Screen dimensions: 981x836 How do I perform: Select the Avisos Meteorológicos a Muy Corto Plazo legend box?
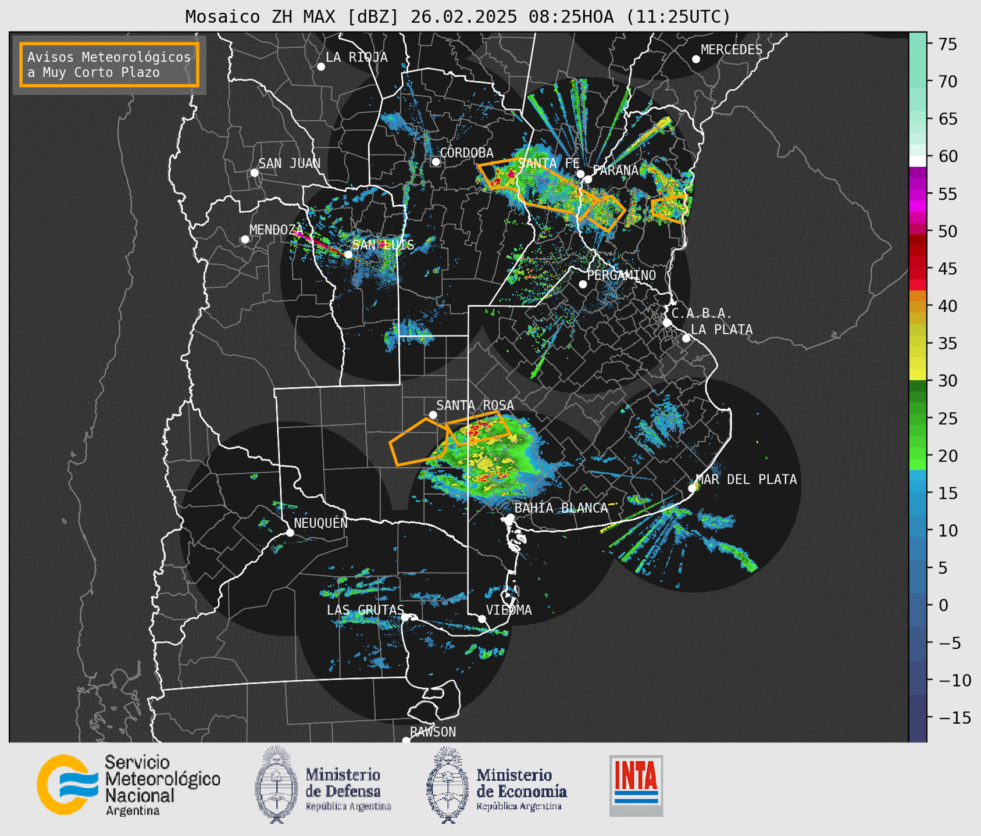[x=109, y=65]
